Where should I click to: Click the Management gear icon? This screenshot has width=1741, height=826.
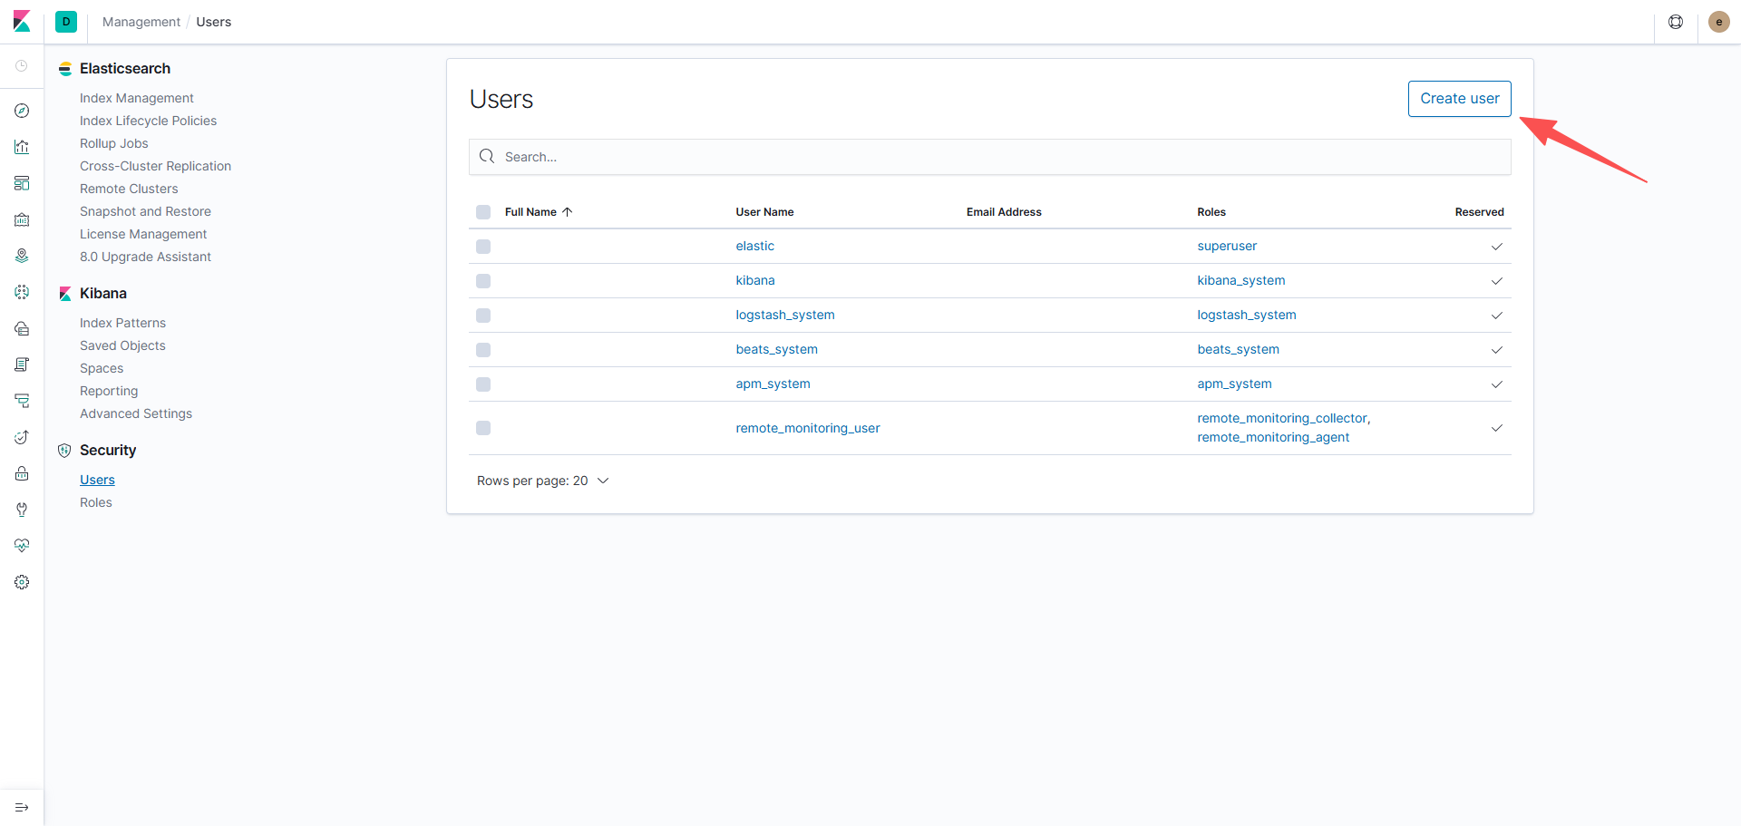22,582
